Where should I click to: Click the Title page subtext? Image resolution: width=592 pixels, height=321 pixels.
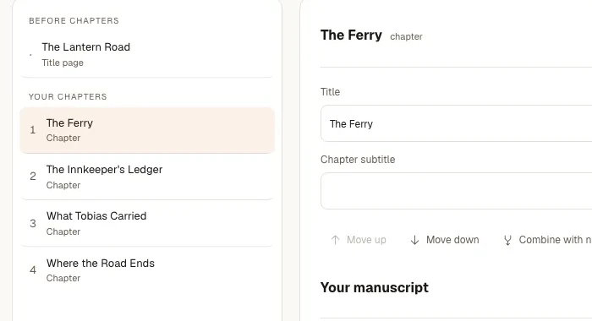(63, 63)
